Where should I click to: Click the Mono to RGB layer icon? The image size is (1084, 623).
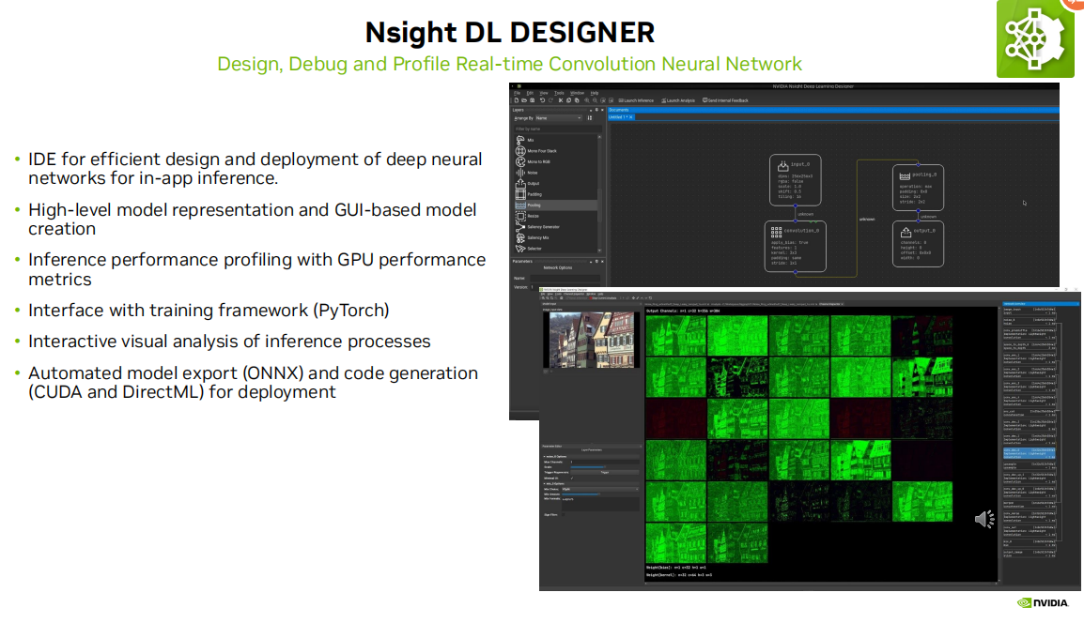click(520, 161)
